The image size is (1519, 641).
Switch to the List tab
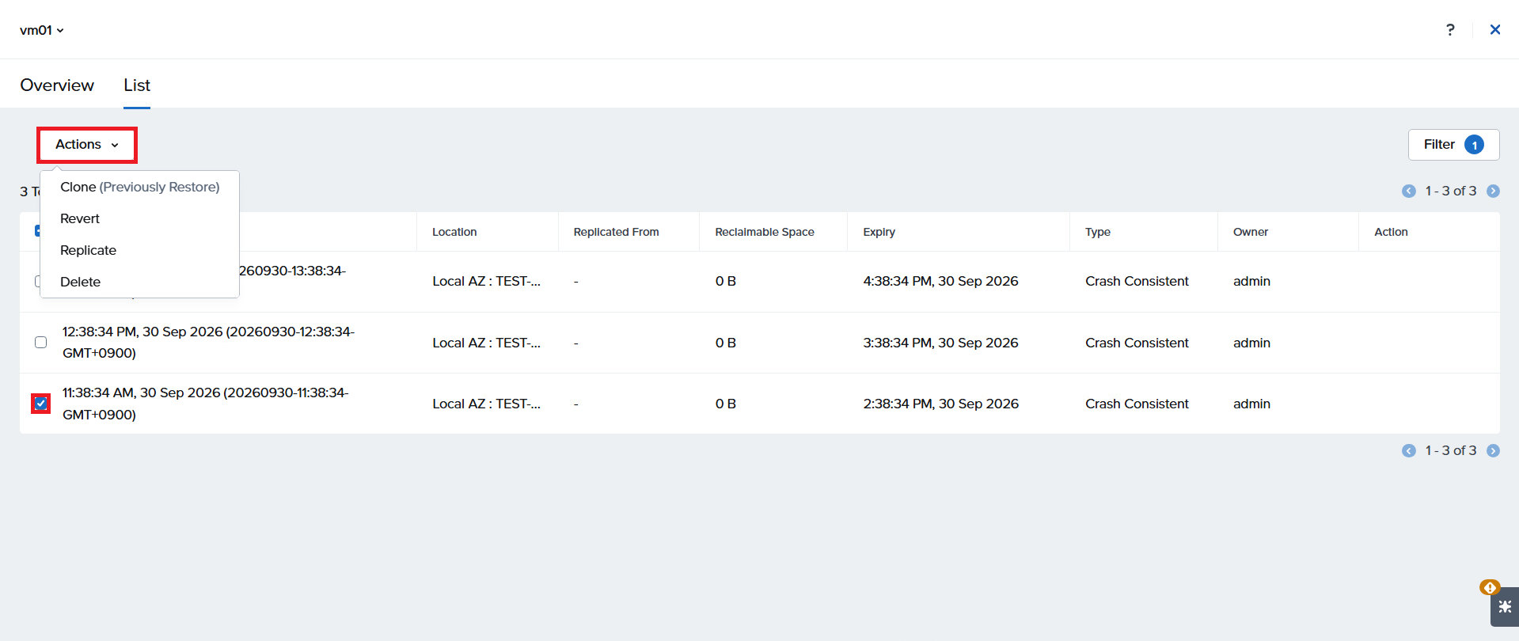[137, 85]
